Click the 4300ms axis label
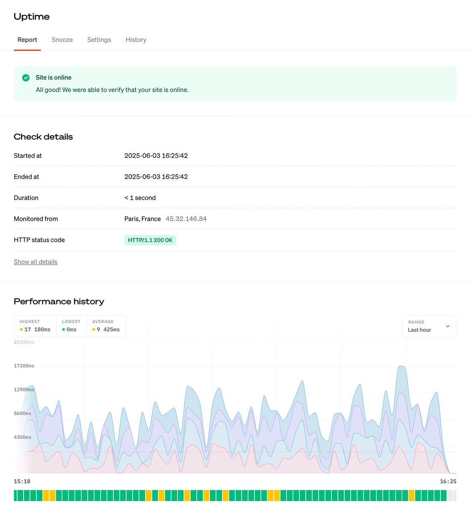Screen dimensions: 470x515 coord(22,437)
